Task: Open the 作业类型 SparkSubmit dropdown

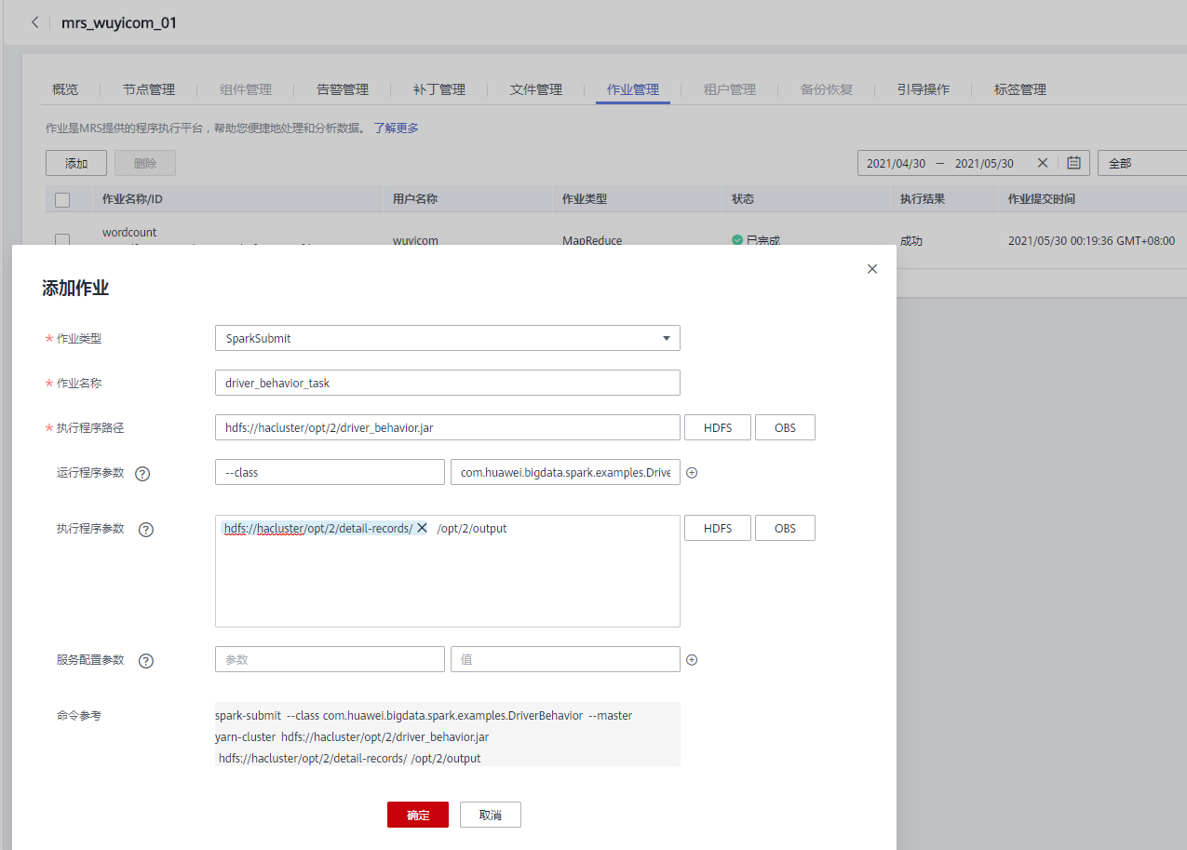Action: point(448,338)
